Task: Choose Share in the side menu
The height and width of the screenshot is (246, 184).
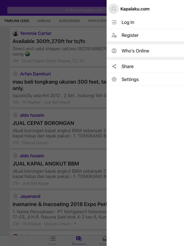Action: pyautogui.click(x=145, y=66)
